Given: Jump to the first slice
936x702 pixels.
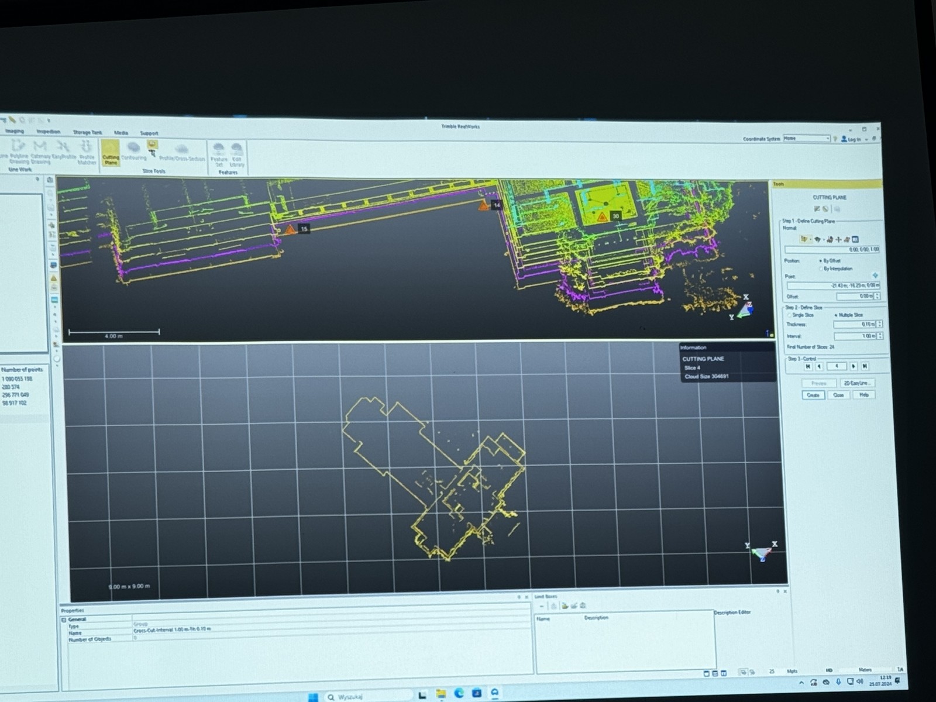Looking at the screenshot, I should (808, 366).
